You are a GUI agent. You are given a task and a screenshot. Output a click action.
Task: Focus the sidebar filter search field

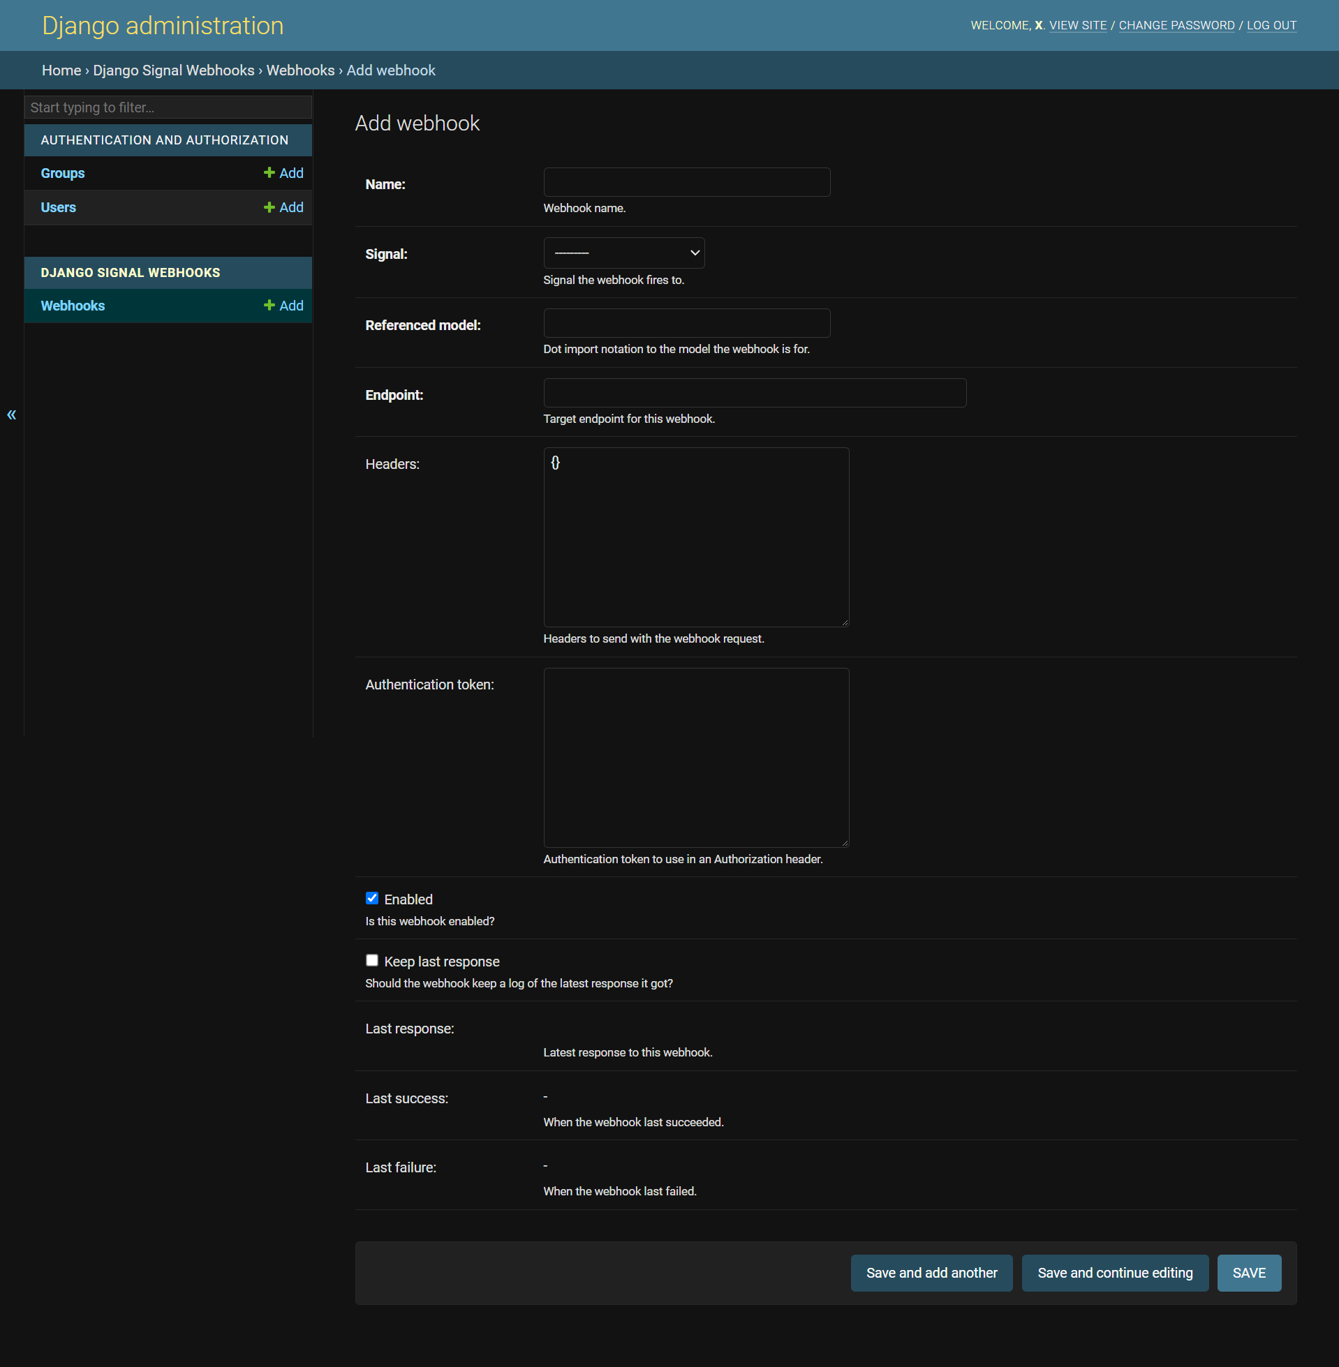pyautogui.click(x=168, y=107)
